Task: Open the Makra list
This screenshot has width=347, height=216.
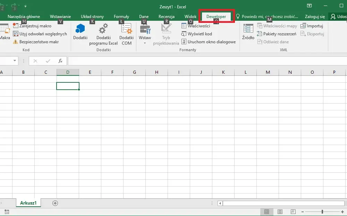Action: pos(5,32)
